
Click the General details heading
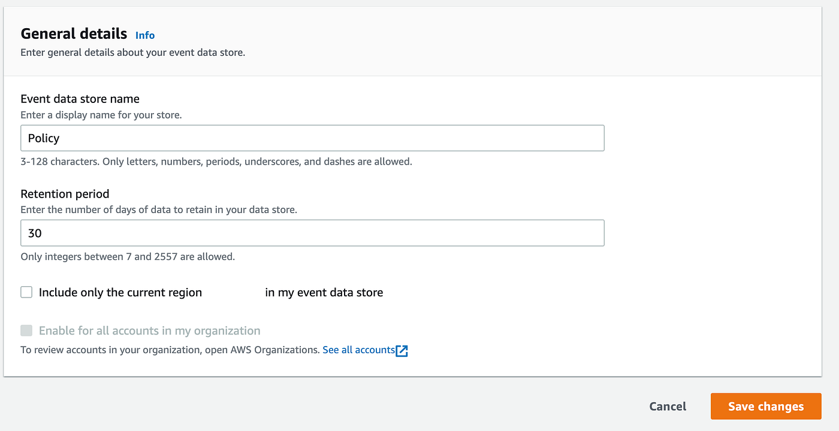(74, 34)
